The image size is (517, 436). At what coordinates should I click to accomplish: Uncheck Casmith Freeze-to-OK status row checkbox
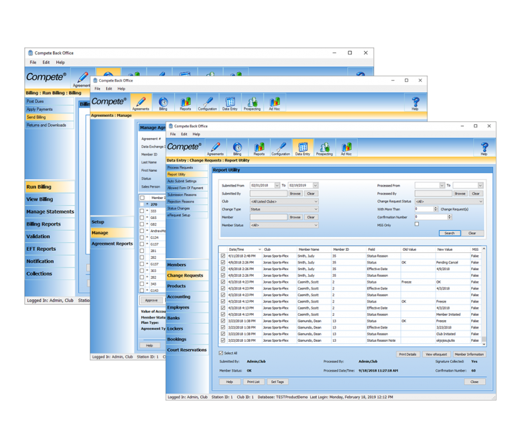click(223, 282)
